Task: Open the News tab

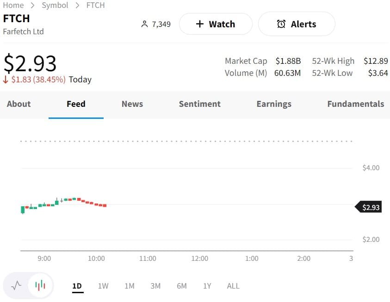Action: (132, 104)
